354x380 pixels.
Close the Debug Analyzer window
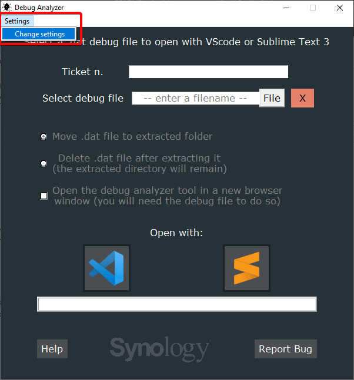(340, 8)
